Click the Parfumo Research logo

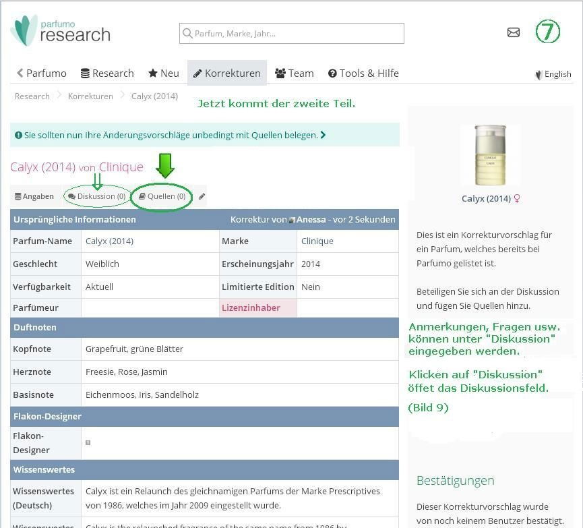tap(61, 31)
